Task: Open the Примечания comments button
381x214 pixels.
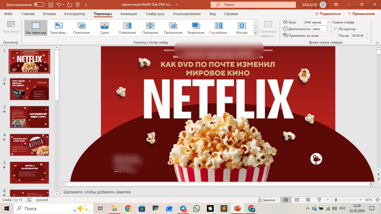Action: [361, 14]
